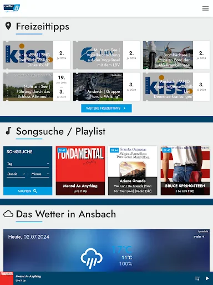This screenshot has width=213, height=285.
Task: Click the cloud icon beside Das Wetter
Action: click(x=8, y=214)
